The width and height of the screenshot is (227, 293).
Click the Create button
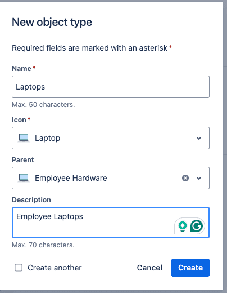tap(190, 268)
